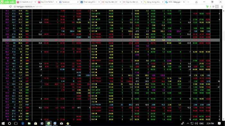This screenshot has height=126, width=225.
Task: Select the highlighted gray stock row
Action: coord(111,40)
